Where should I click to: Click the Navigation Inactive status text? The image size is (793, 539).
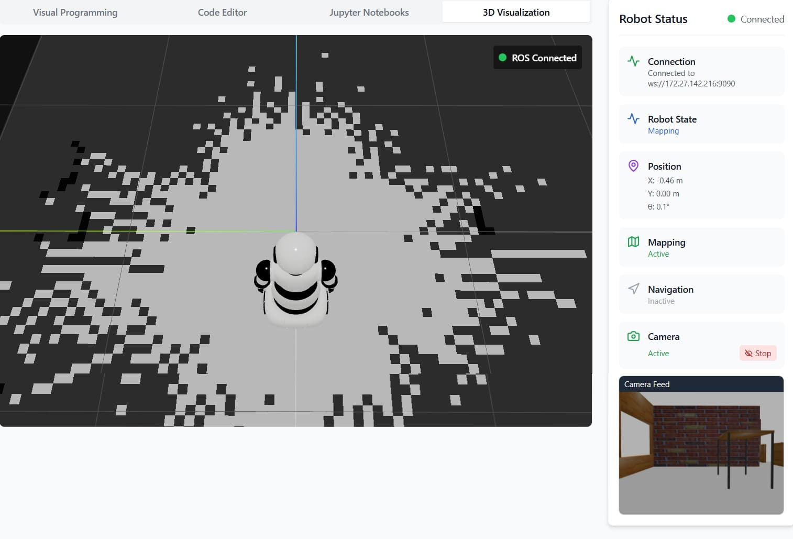pyautogui.click(x=661, y=301)
